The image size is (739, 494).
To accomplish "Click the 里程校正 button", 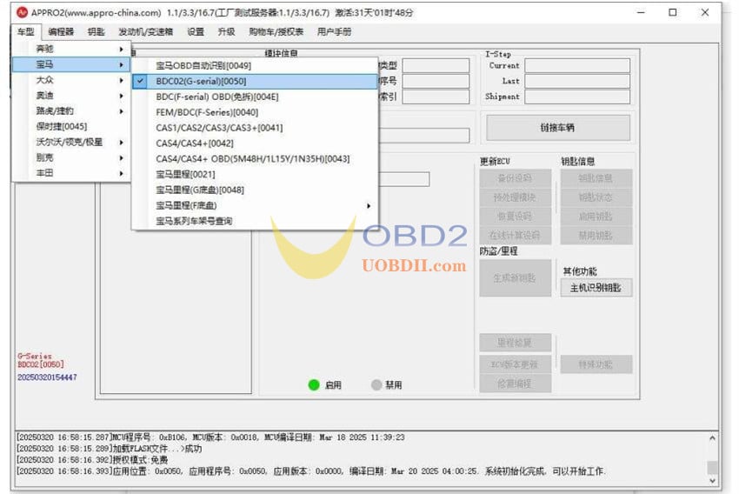I will click(x=516, y=343).
